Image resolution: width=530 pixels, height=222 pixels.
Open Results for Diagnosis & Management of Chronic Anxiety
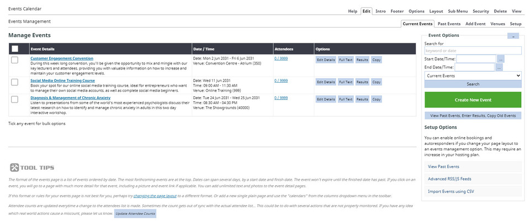coord(362,99)
